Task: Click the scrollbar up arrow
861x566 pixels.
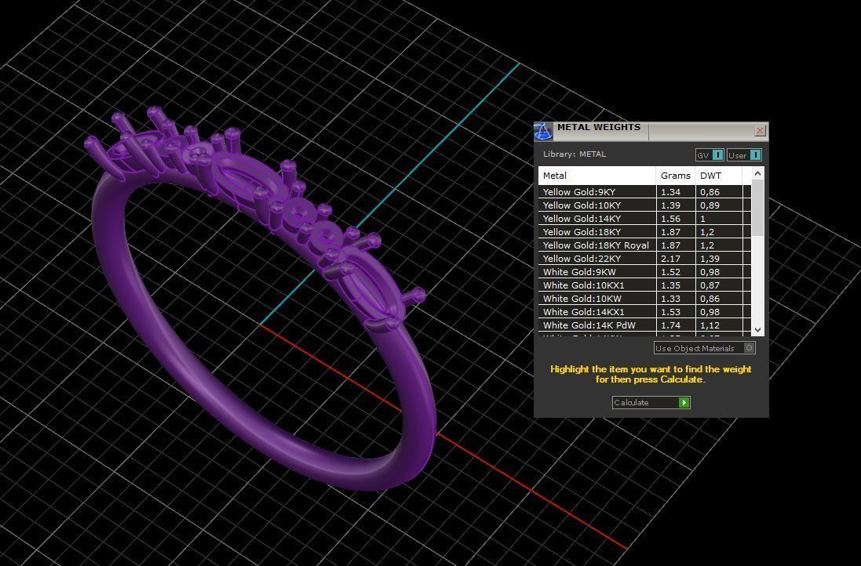Action: pyautogui.click(x=757, y=173)
